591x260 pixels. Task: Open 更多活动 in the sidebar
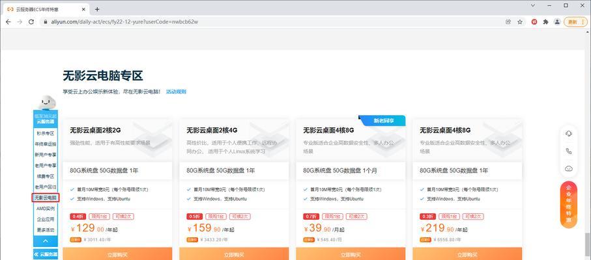coord(45,229)
